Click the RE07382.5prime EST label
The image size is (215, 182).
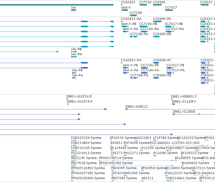[124, 178]
